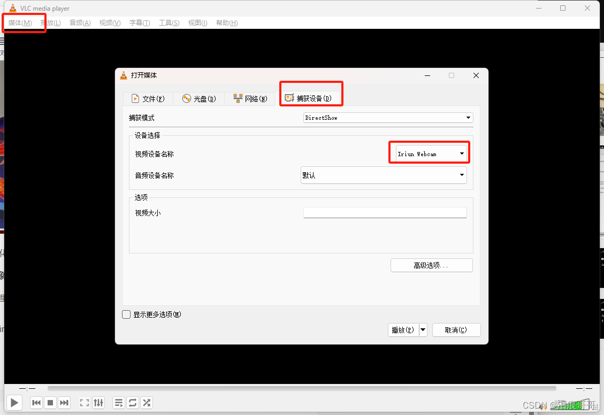The width and height of the screenshot is (604, 415).
Task: Open the 音频设备名称 默认 dropdown
Action: point(384,175)
